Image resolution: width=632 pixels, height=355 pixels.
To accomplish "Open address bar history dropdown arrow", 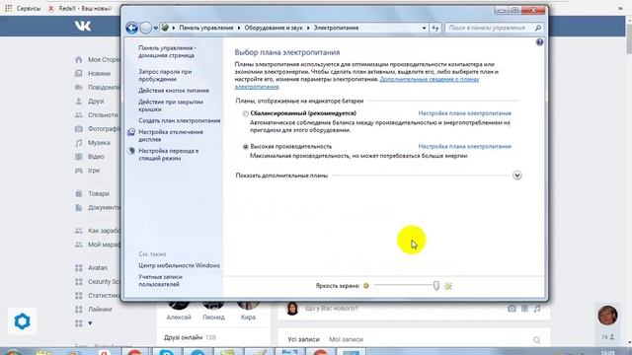I will pos(424,29).
